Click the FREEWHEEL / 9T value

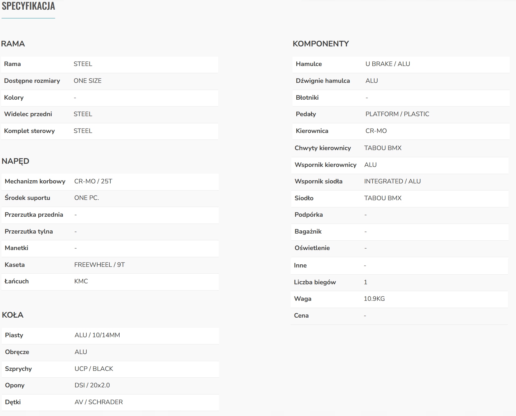click(x=99, y=265)
